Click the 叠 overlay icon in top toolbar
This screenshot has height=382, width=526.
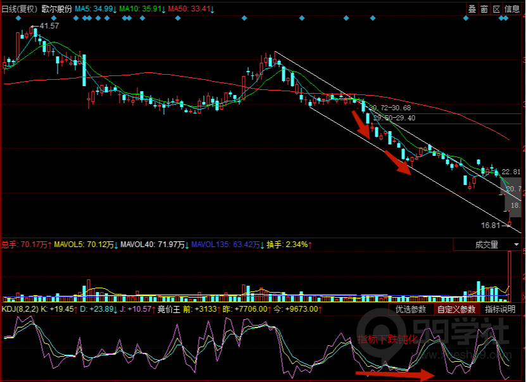pos(472,9)
